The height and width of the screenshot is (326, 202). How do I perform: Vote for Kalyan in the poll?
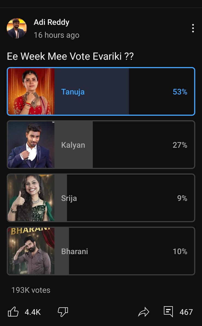(101, 145)
